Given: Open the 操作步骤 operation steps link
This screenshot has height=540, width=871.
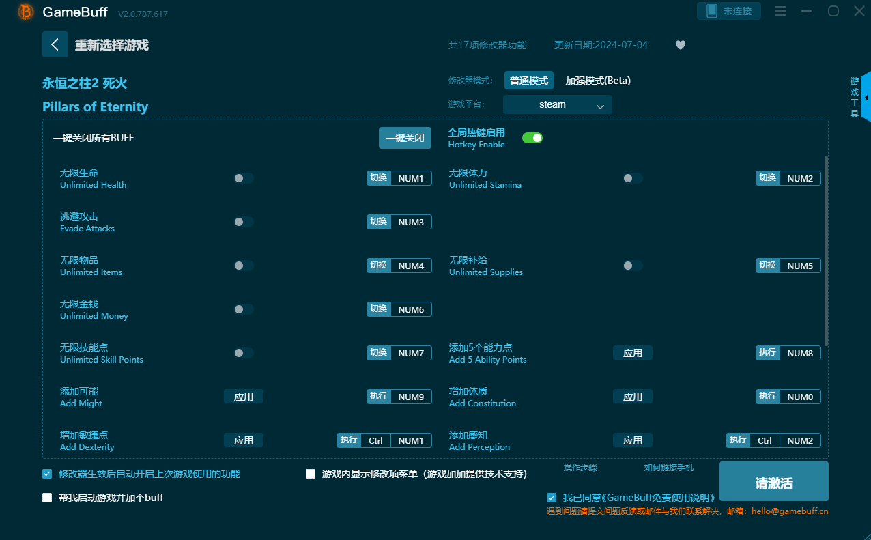Looking at the screenshot, I should [580, 468].
